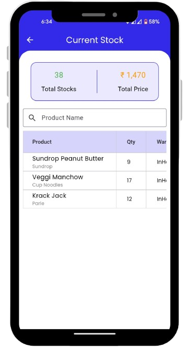196x348 pixels.
Task: Click the search magnifier icon
Action: point(32,118)
